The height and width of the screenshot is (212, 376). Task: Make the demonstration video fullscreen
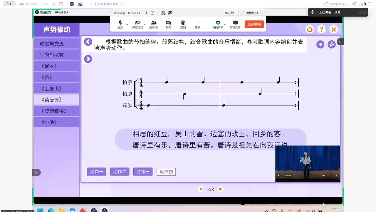[x=330, y=175]
